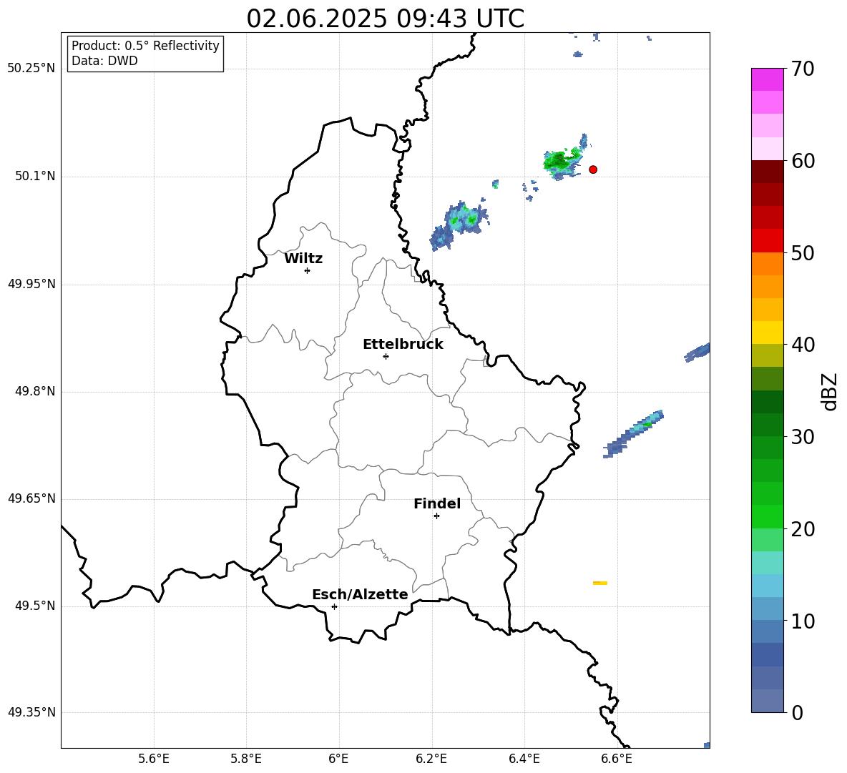Click the small yellow echo near 49.5°N

[x=600, y=583]
